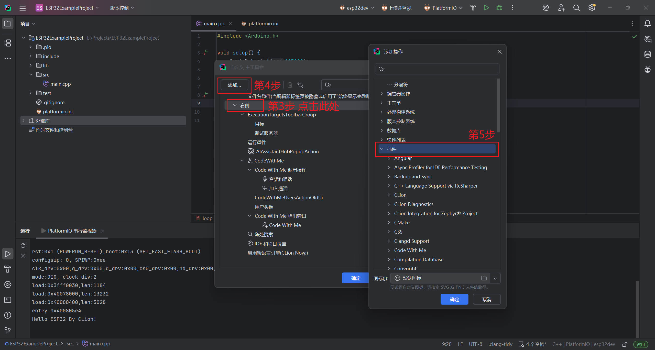655x350 pixels.
Task: Collapse the 插件 plugins node
Action: point(382,149)
